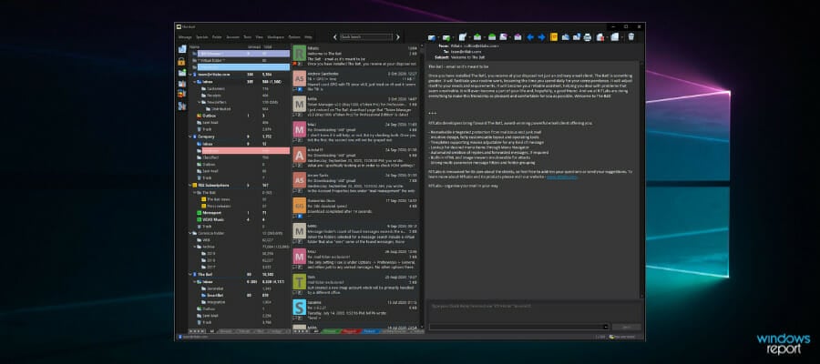
Task: Click the purple Redirect envelope icon
Action: [518, 37]
